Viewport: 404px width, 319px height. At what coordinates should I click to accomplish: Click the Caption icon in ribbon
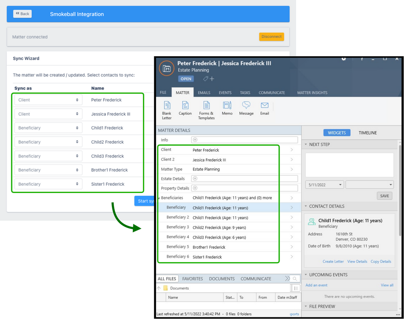click(x=185, y=108)
